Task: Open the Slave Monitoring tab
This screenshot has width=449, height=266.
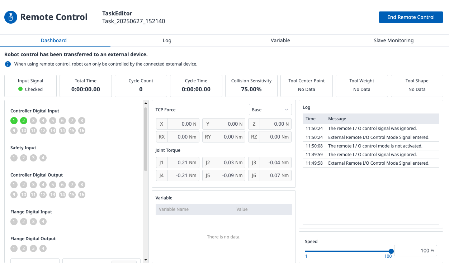Action: coord(393,40)
